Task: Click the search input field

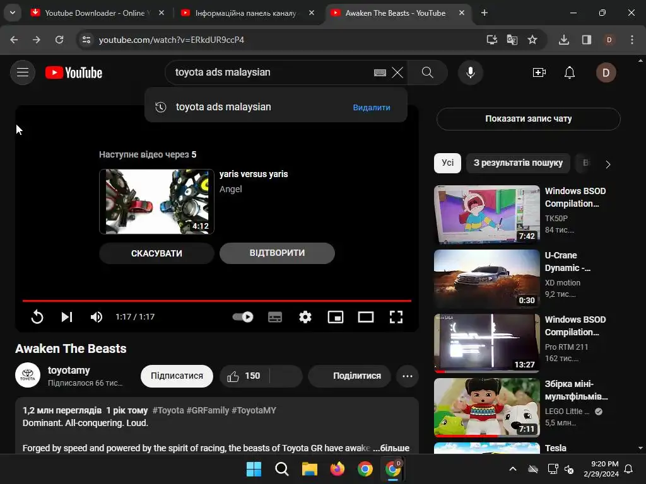Action: click(x=272, y=72)
